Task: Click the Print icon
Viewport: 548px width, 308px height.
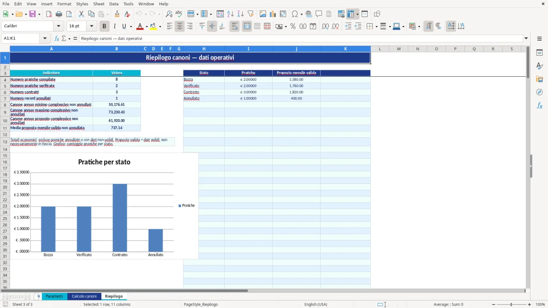Action: pos(59,14)
